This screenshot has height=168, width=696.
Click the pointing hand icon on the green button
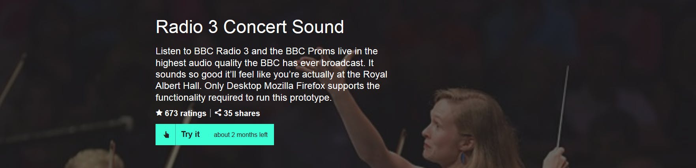(166, 135)
